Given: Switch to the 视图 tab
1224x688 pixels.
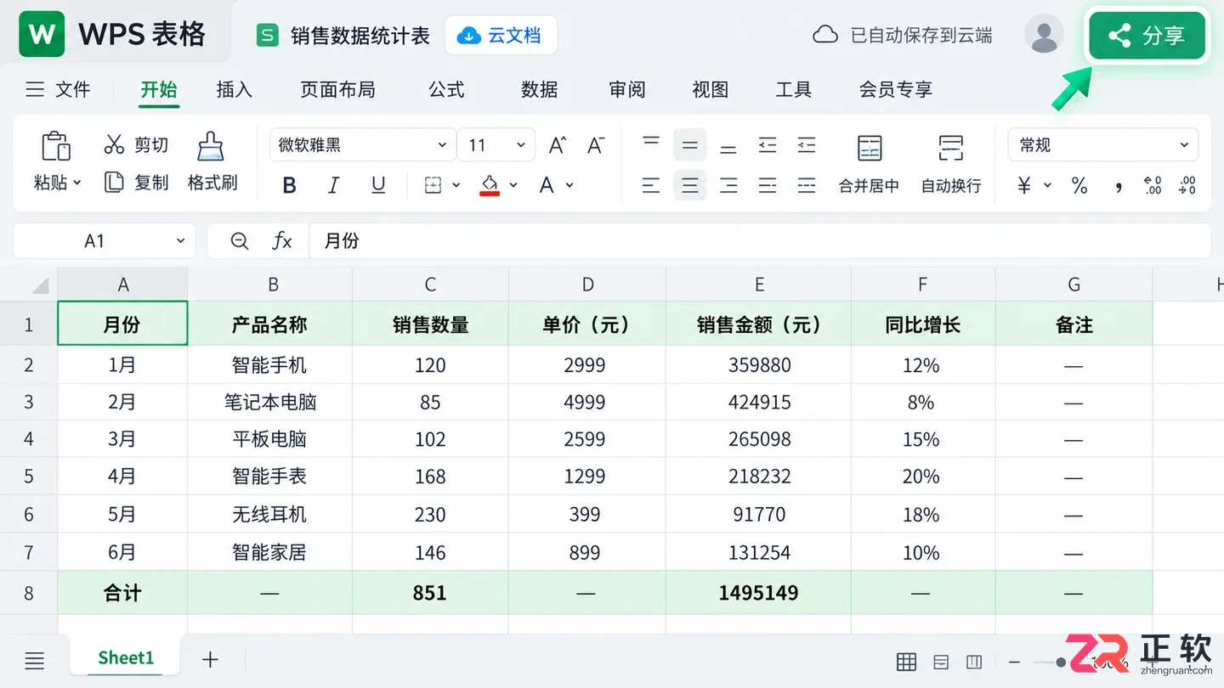Looking at the screenshot, I should coord(711,89).
